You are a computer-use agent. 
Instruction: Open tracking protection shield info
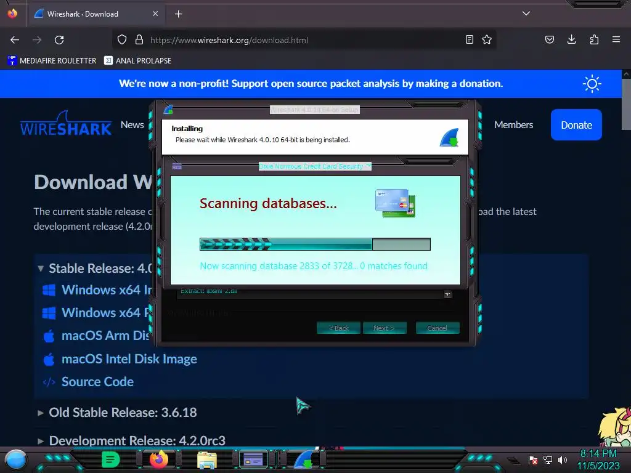[122, 39]
